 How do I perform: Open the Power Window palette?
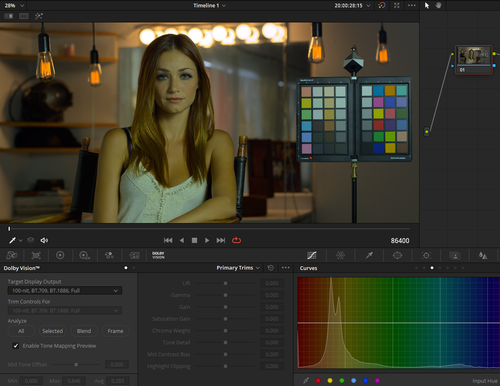pos(397,255)
